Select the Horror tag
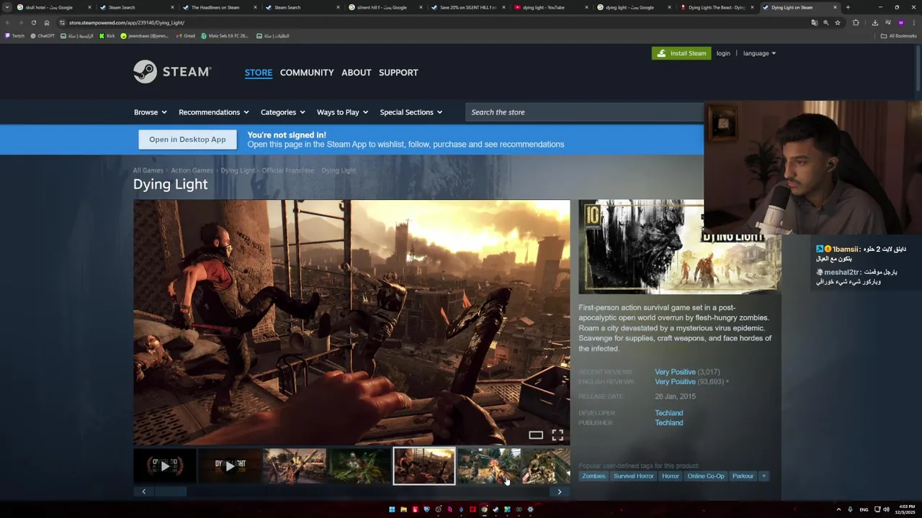This screenshot has height=518, width=922. (x=671, y=476)
